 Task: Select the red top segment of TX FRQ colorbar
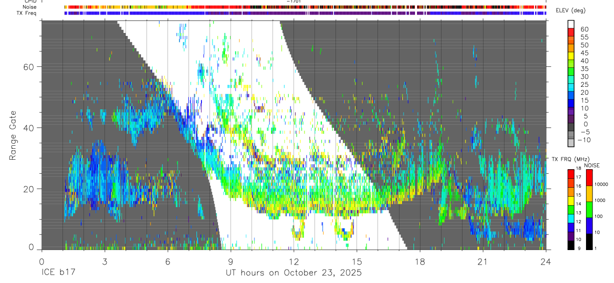point(571,174)
